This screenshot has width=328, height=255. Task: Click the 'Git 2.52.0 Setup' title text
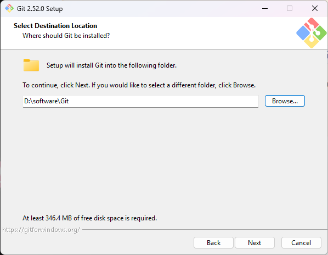tap(39, 9)
